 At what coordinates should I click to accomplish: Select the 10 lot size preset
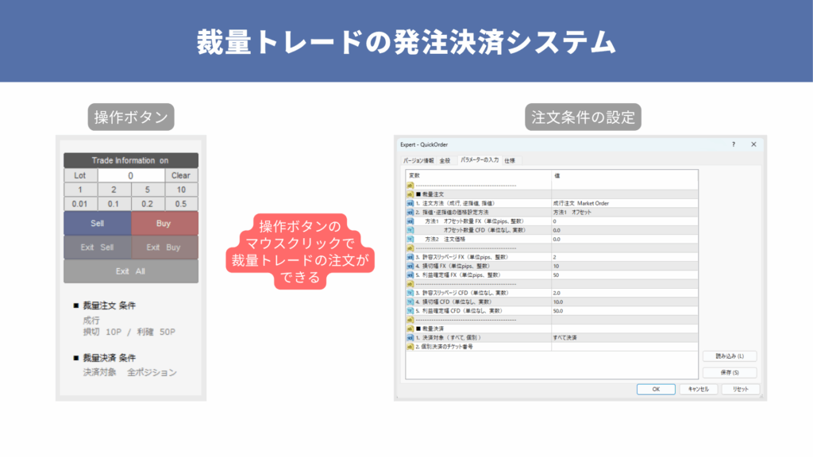182,190
